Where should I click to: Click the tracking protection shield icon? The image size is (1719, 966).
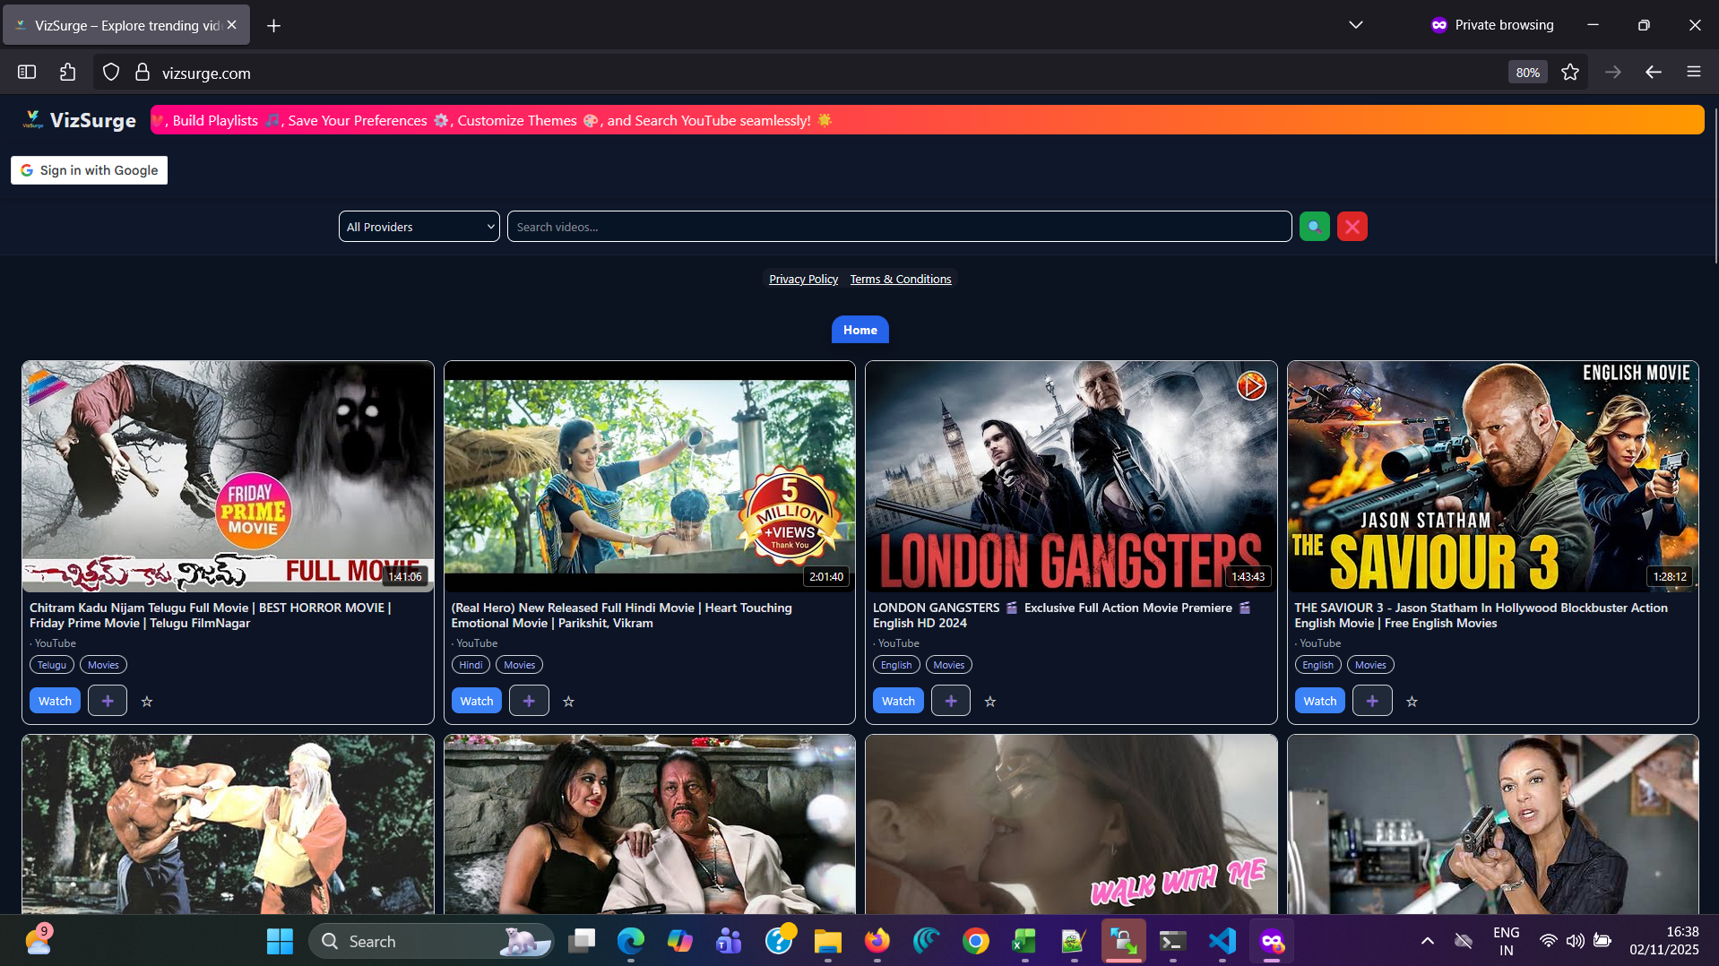click(x=110, y=72)
